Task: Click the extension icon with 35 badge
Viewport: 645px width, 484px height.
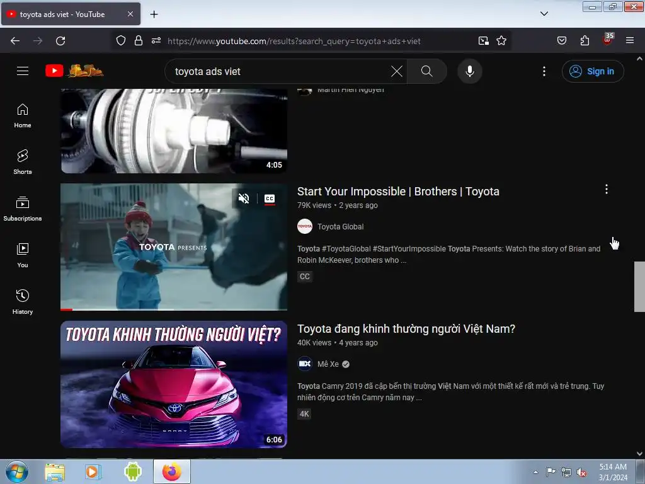Action: tap(608, 40)
